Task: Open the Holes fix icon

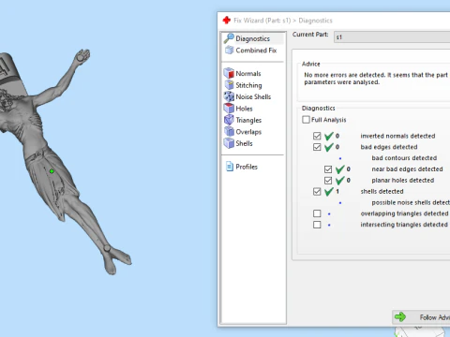Action: (229, 109)
